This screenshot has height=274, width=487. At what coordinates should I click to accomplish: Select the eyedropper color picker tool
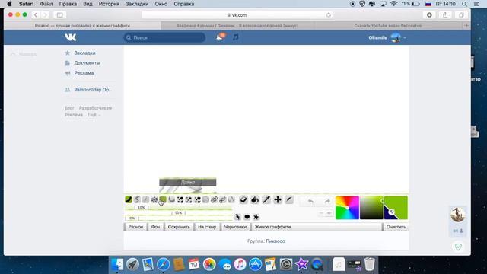click(266, 199)
